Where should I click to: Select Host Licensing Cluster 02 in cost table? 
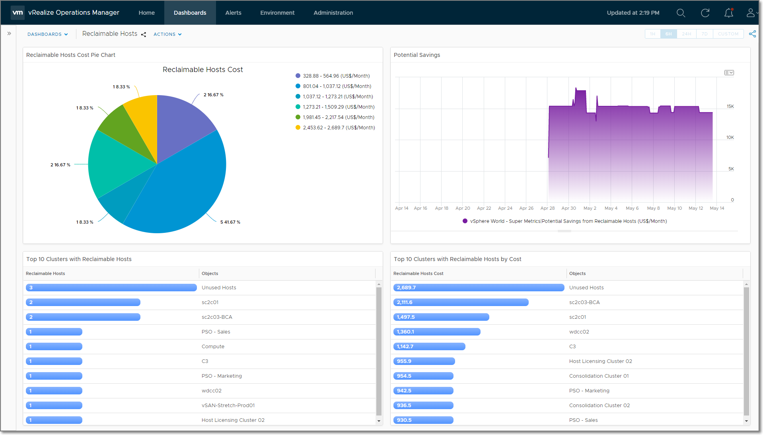pyautogui.click(x=567, y=361)
